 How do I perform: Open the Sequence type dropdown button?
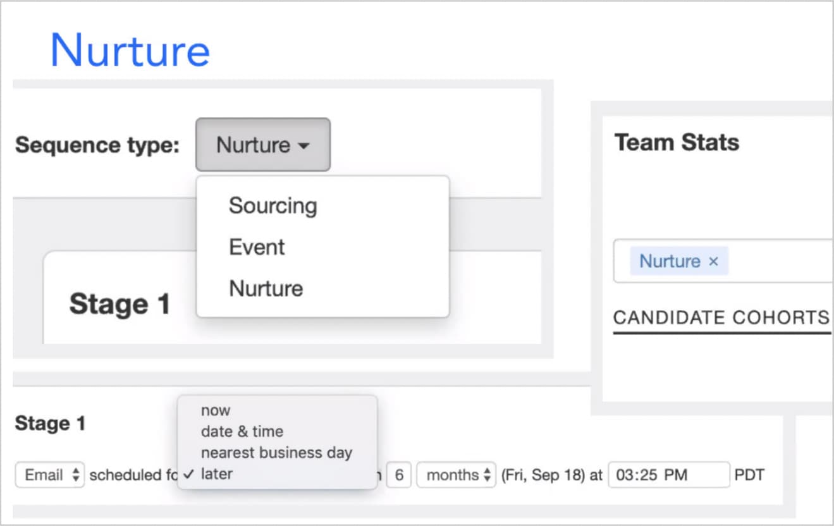[x=262, y=145]
